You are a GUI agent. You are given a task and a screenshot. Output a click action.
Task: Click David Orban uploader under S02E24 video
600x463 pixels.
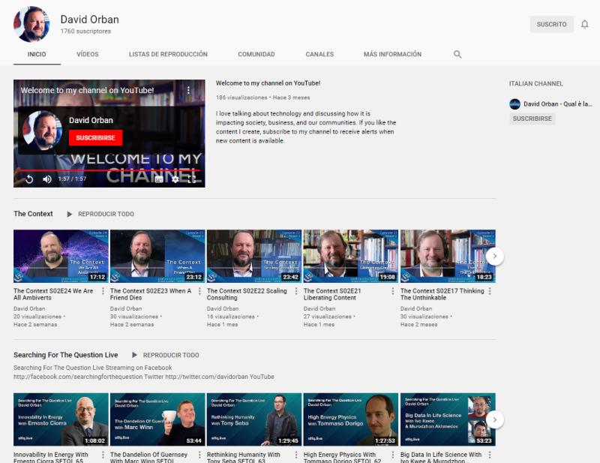29,308
